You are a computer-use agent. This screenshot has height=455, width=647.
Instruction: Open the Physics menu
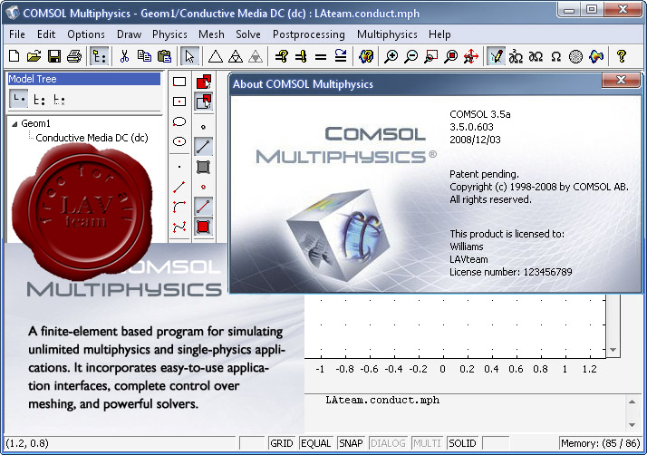coord(169,34)
